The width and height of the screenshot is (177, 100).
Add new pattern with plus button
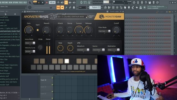click(102, 7)
